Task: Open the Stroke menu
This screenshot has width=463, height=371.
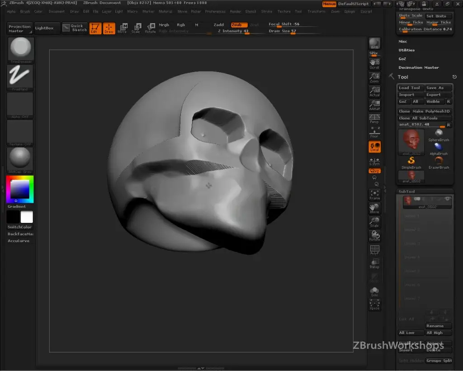Action: click(x=267, y=11)
